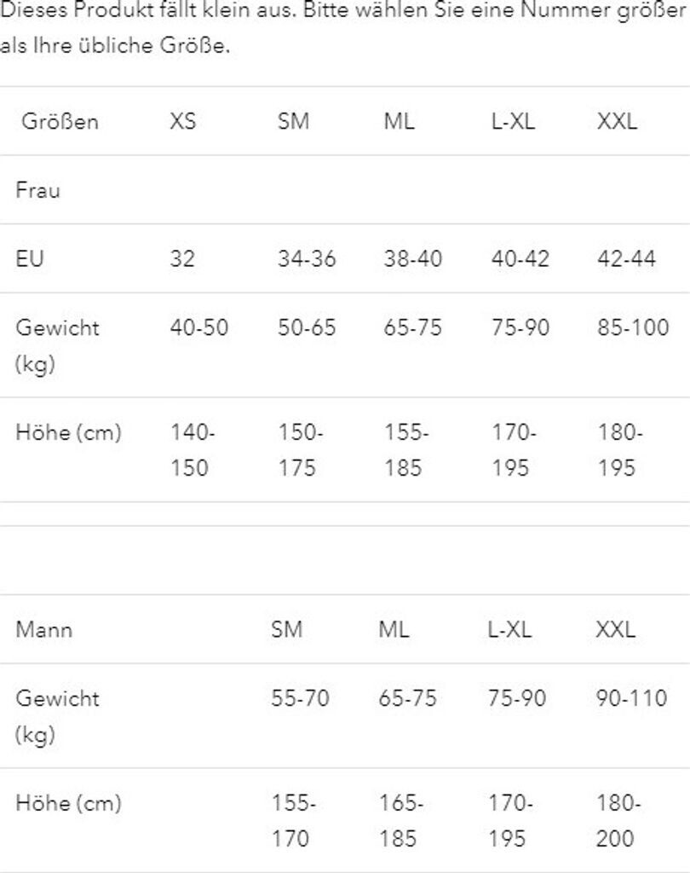Screen dimensions: 690x873
Task: Click the EU size 34-36 cell
Action: (x=307, y=258)
